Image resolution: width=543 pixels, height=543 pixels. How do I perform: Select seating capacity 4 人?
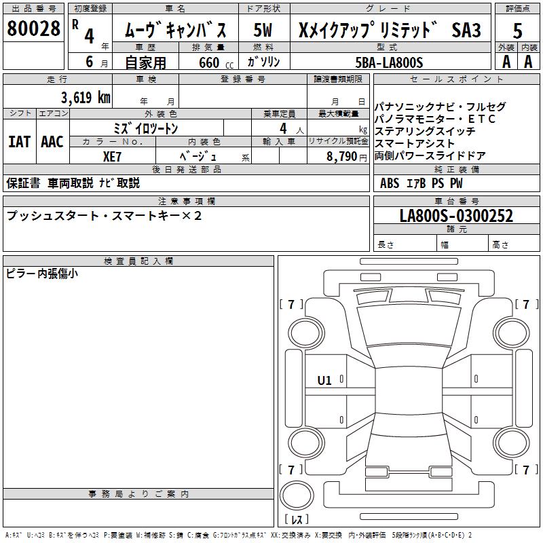click(x=292, y=129)
